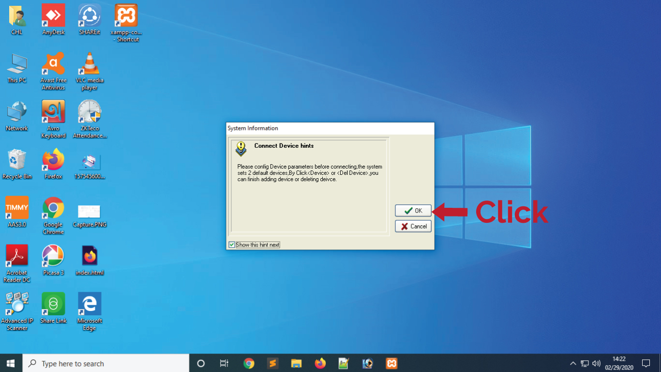Show hidden system tray icons chevron
The width and height of the screenshot is (661, 372).
(573, 363)
